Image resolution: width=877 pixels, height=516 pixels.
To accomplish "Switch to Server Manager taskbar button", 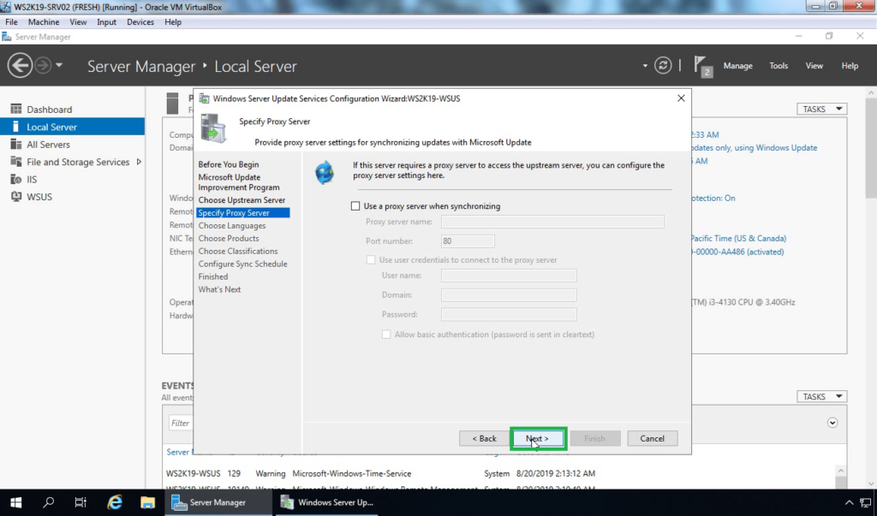I will coord(218,502).
